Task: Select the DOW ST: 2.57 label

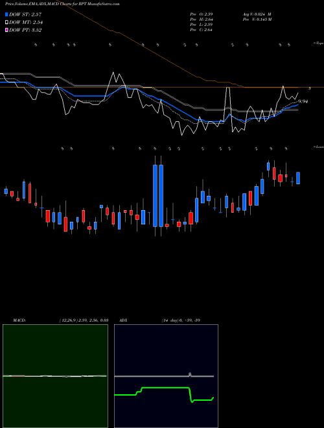Action: 25,14
